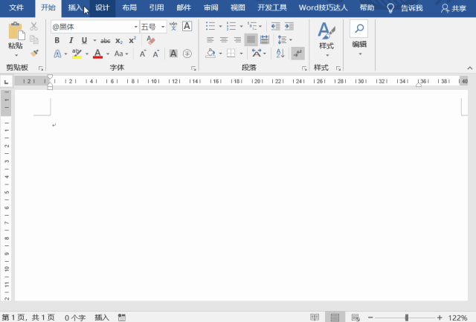Viewport: 476px width, 322px height.
Task: Open the 布局 ribbon tab
Action: [x=129, y=8]
